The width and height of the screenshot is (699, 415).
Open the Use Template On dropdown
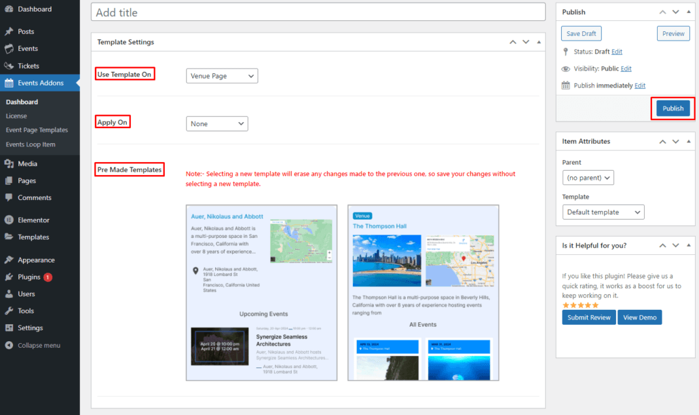(222, 76)
